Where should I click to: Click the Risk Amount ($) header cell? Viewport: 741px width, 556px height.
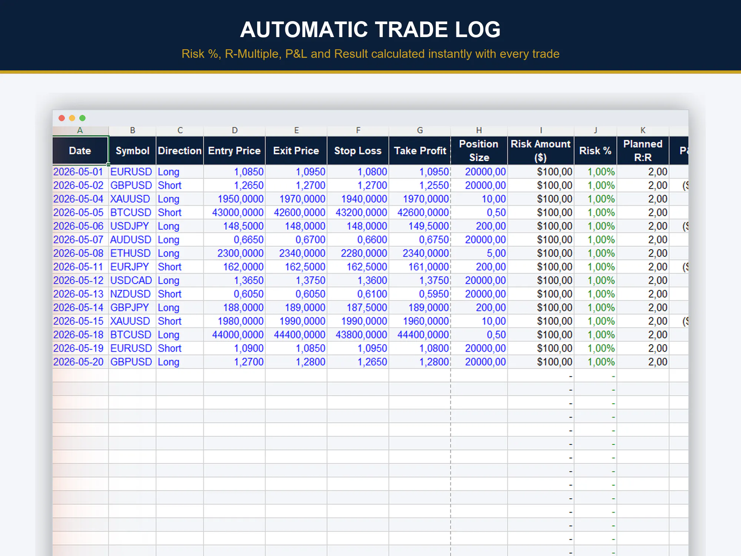pyautogui.click(x=541, y=150)
